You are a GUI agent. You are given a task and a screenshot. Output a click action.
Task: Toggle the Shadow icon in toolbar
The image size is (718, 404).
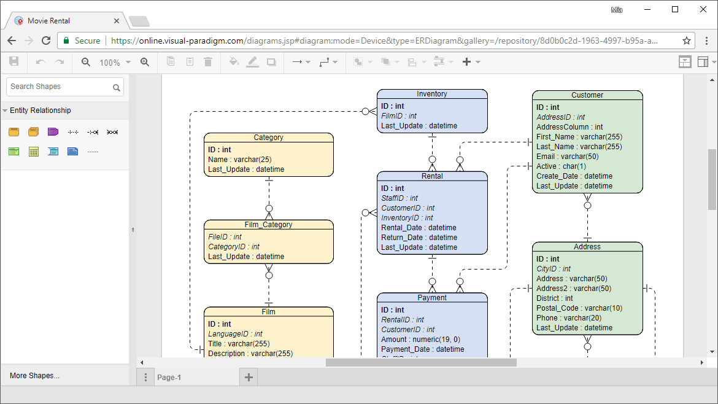pyautogui.click(x=271, y=62)
